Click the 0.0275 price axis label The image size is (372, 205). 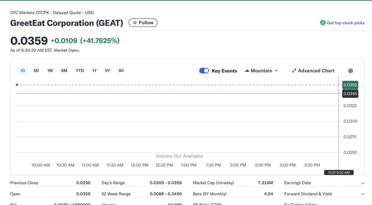(350, 137)
